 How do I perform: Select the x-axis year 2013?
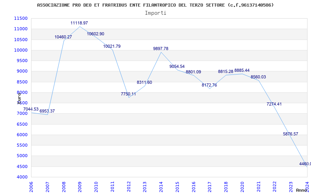click(x=145, y=187)
